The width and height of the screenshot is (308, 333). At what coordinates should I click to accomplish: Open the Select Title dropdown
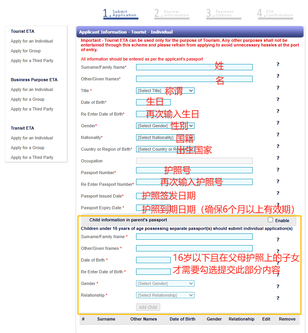(165, 91)
